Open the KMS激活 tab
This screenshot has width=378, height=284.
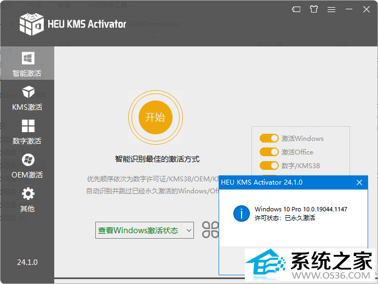[x=27, y=98]
